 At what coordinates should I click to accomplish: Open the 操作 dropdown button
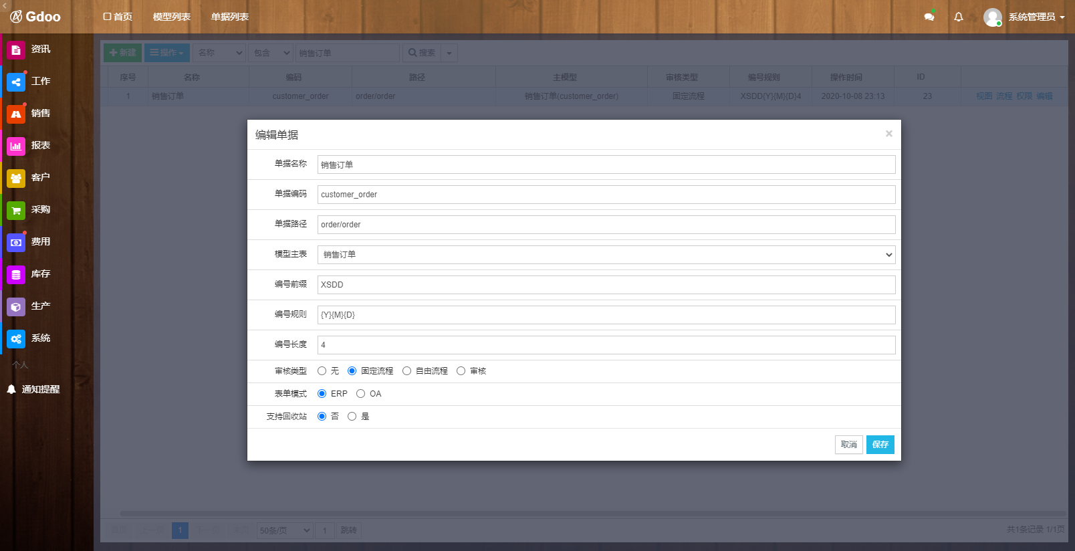(167, 53)
